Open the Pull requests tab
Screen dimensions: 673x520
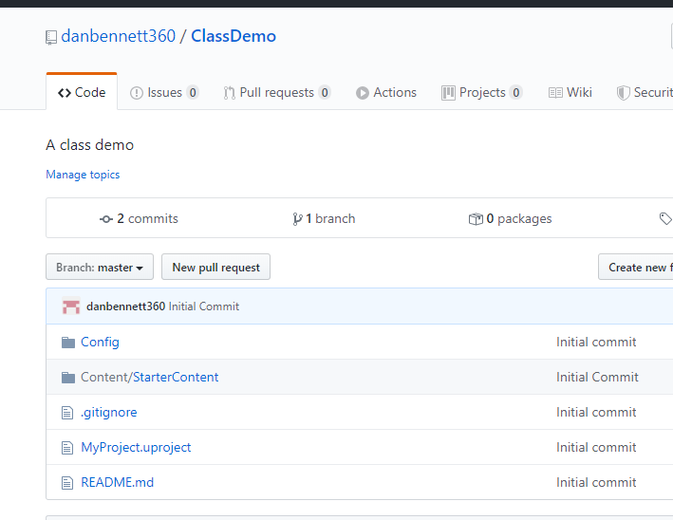click(276, 92)
